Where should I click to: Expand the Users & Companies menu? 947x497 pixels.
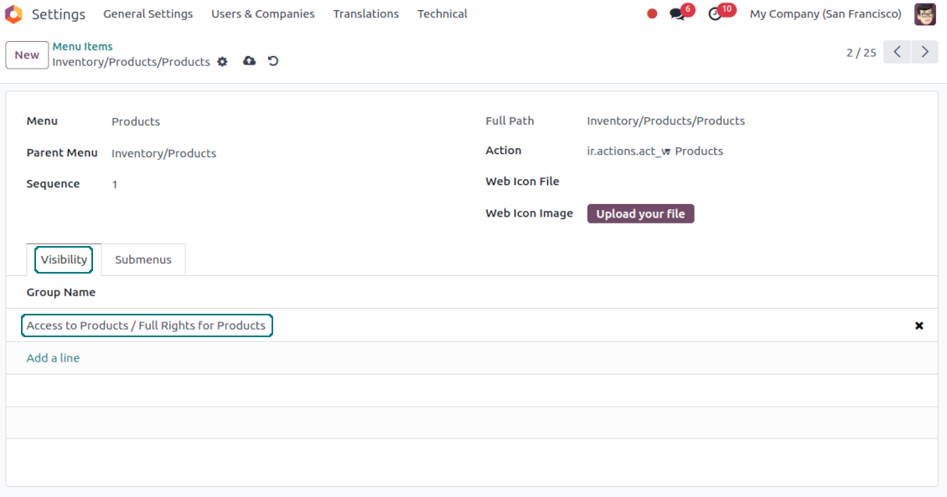click(263, 14)
